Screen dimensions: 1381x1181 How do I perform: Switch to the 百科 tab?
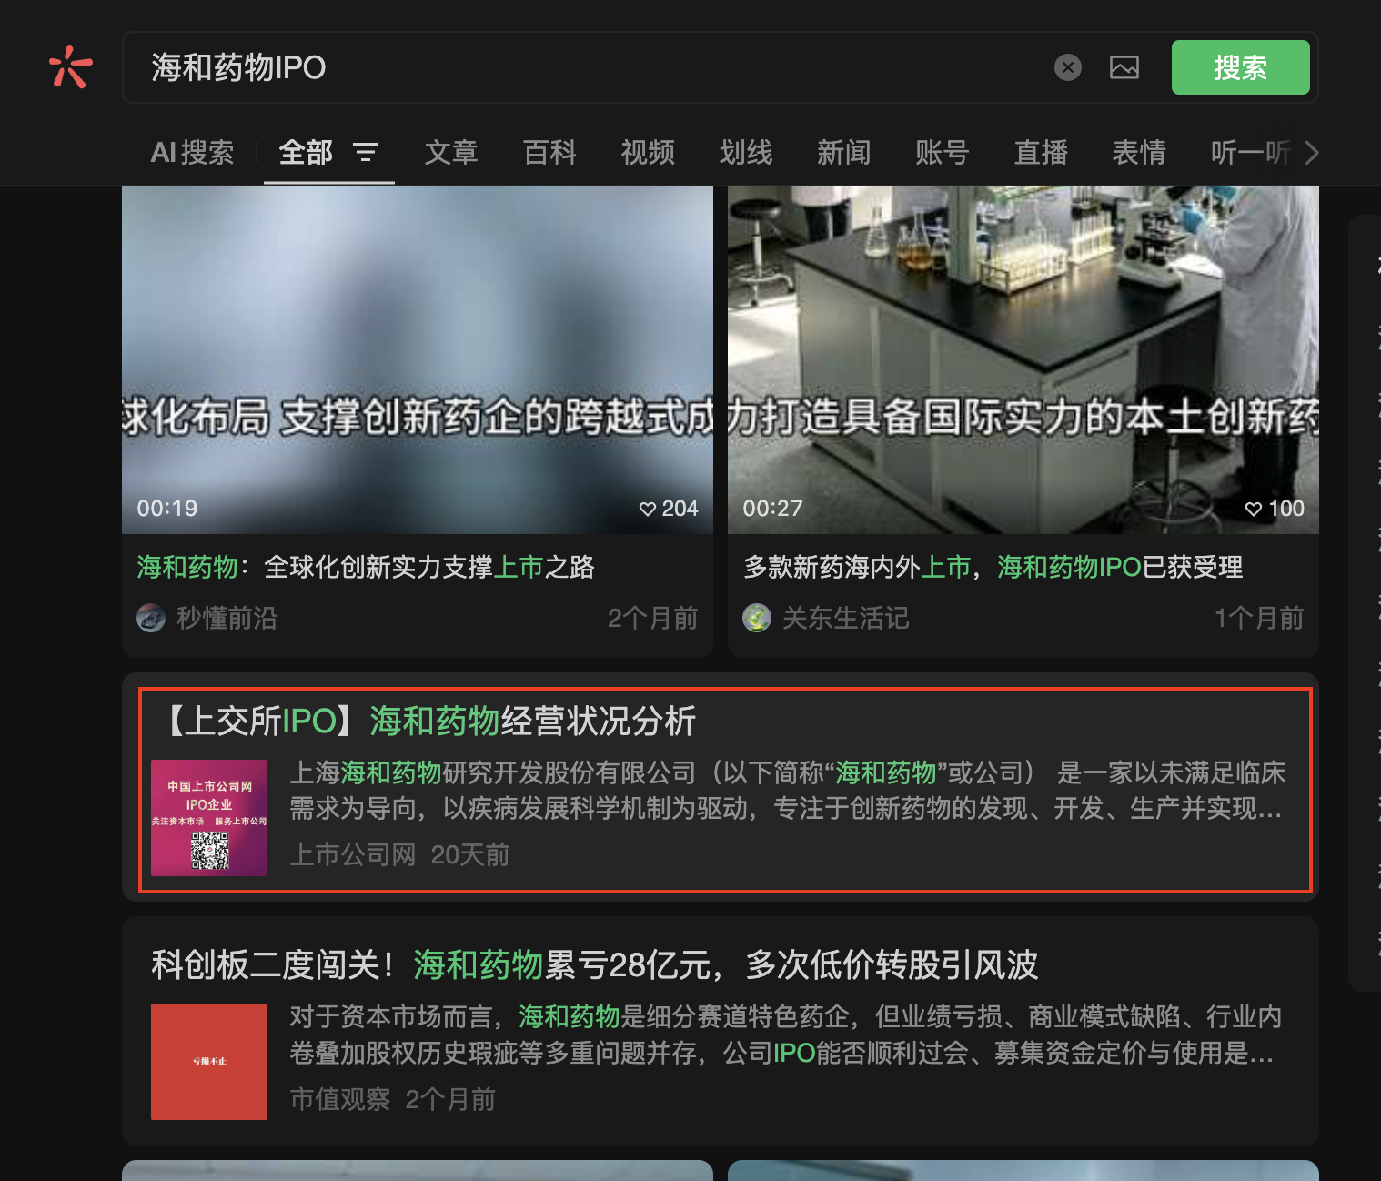(x=549, y=152)
